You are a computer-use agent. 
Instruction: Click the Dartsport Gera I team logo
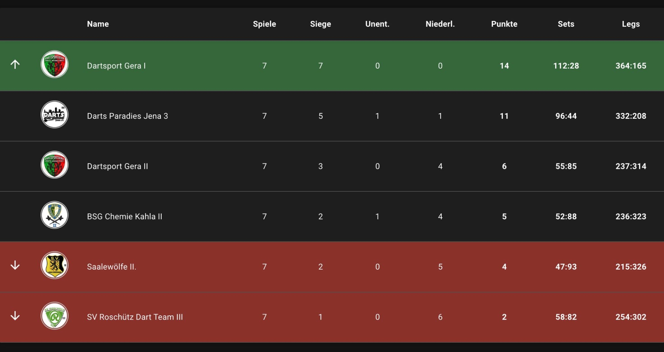pos(54,64)
